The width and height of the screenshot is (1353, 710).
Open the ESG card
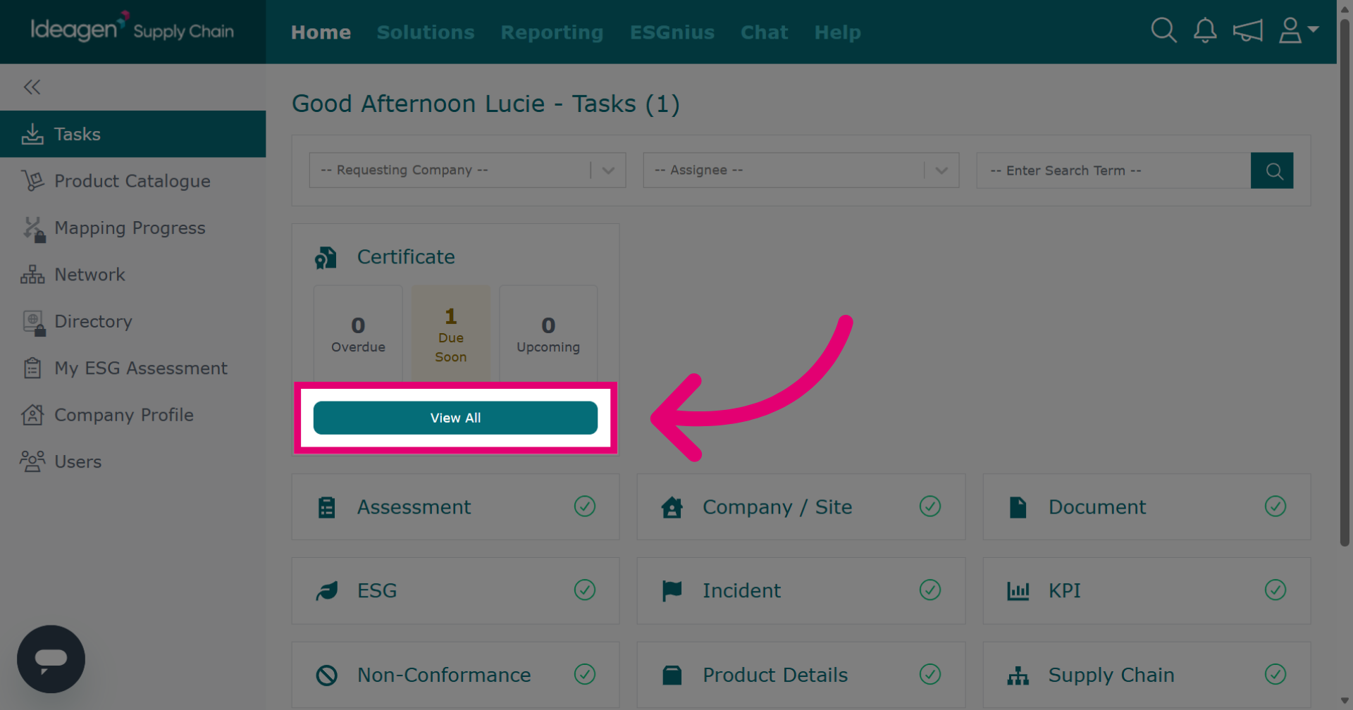point(455,590)
